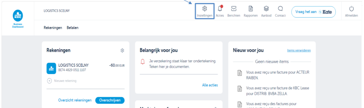The image size is (364, 108).
Task: Open Overzicht rekeningen link
Action: click(75, 100)
